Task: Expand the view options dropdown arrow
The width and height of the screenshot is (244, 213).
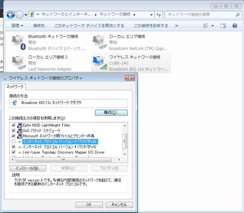Action: [213, 26]
